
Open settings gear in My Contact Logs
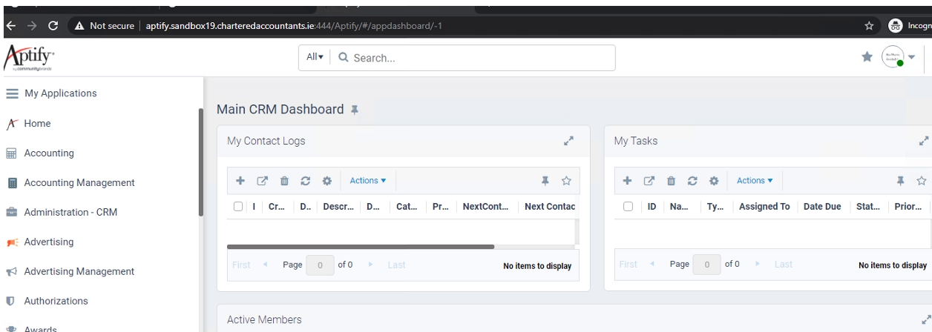pyautogui.click(x=326, y=181)
